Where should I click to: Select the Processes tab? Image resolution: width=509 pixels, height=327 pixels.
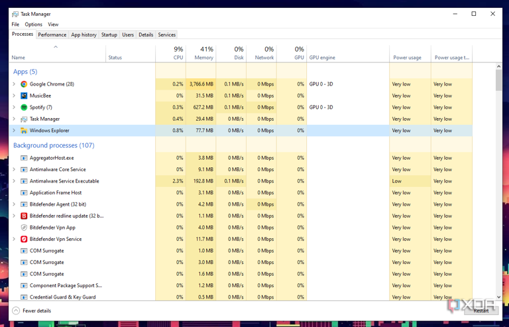click(23, 34)
